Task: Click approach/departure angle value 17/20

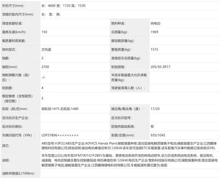Action: [x=155, y=109]
